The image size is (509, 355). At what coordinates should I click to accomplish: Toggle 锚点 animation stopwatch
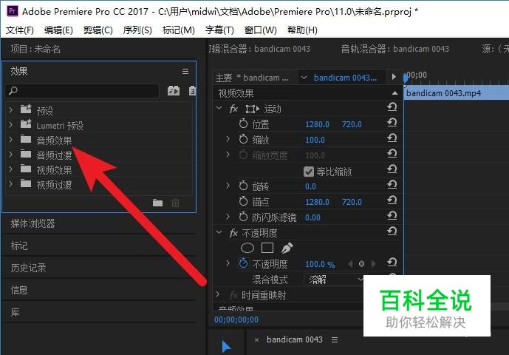[243, 201]
